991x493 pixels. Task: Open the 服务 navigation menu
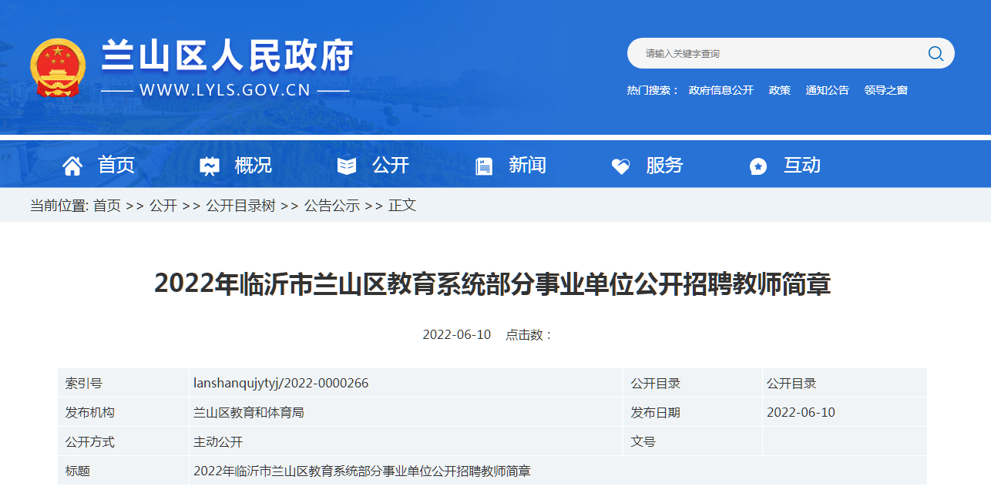pos(664,165)
